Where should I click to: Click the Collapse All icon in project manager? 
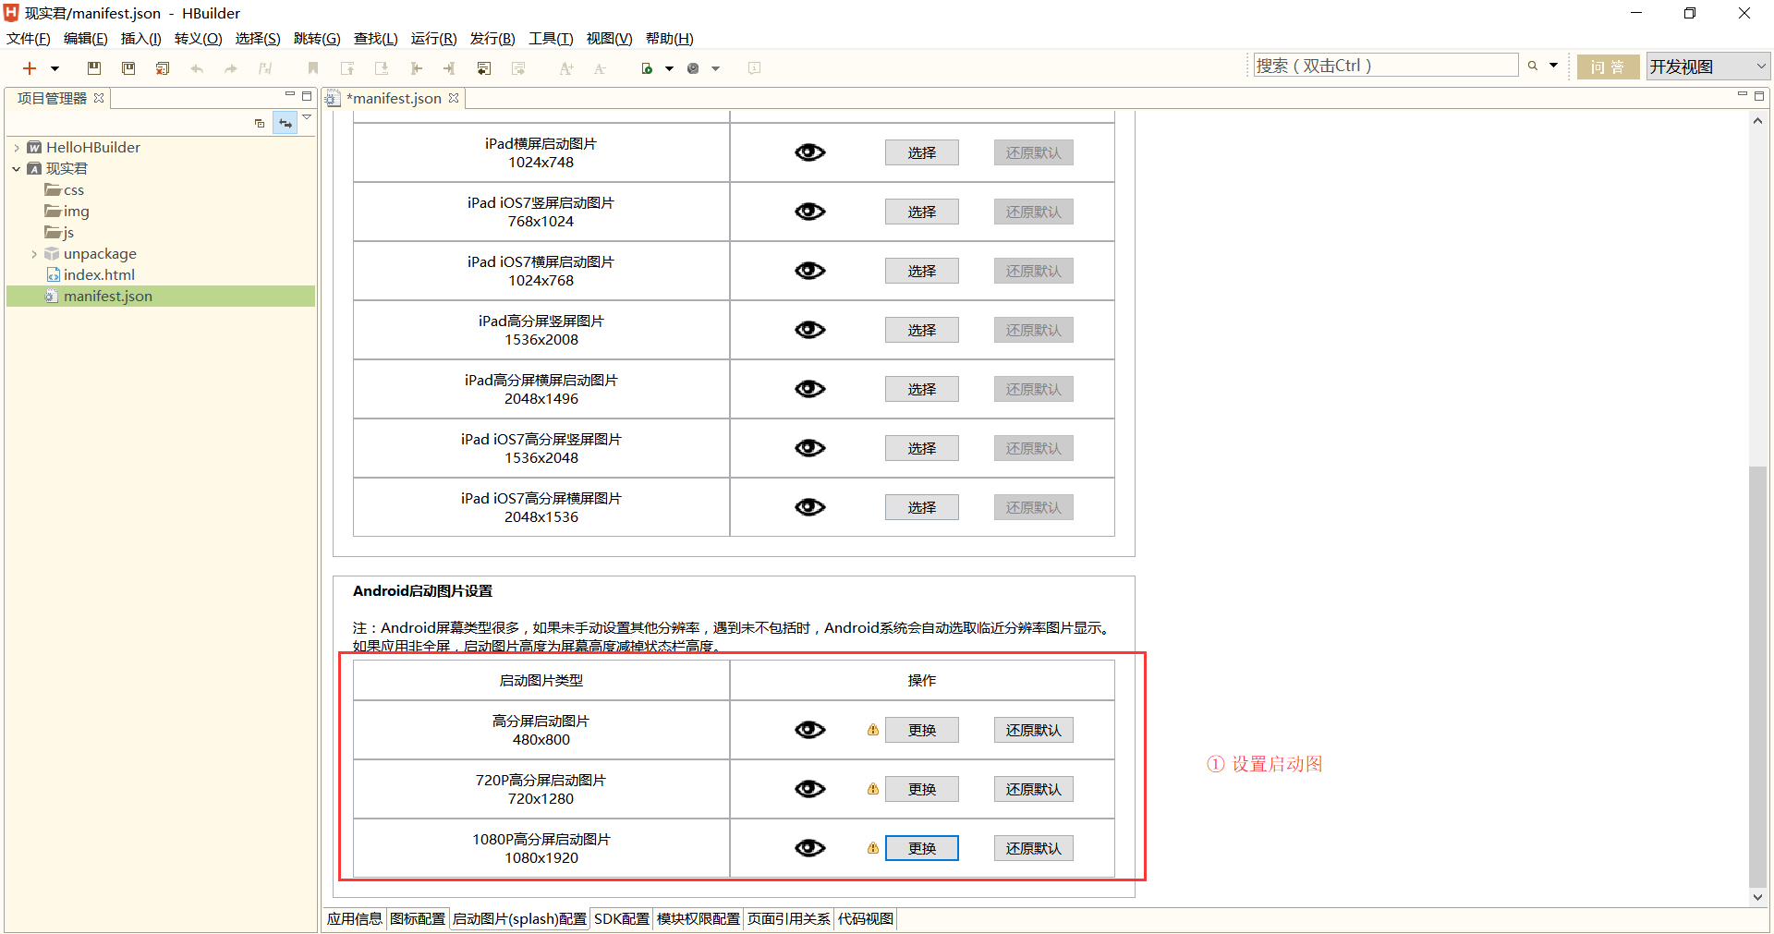(260, 123)
